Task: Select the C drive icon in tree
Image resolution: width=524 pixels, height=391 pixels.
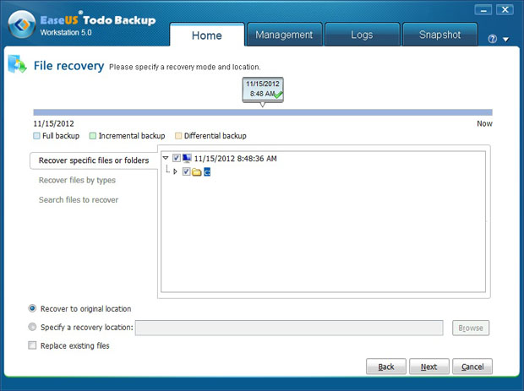Action: (x=206, y=172)
